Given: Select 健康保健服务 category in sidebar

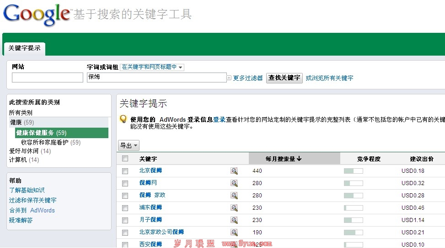Looking at the screenshot, I should click(41, 133).
